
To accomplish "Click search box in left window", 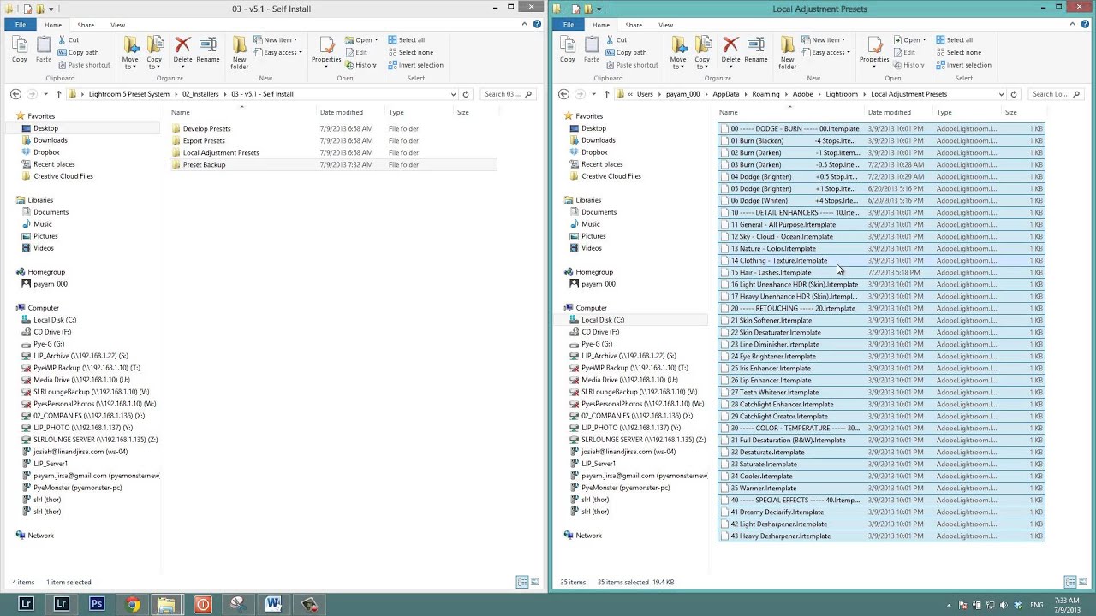I will click(x=506, y=94).
